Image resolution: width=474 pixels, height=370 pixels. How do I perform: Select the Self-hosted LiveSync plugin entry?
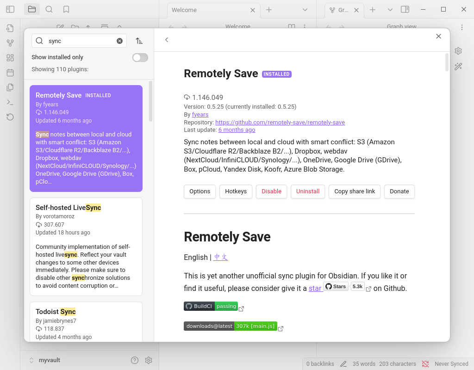click(x=86, y=247)
